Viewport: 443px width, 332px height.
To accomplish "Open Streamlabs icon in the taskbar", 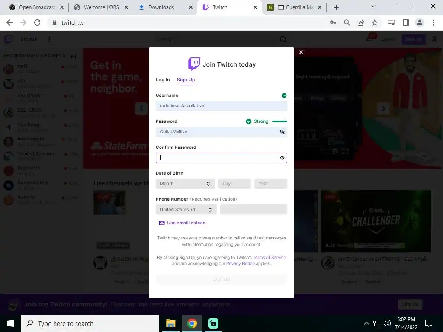I will [x=213, y=323].
